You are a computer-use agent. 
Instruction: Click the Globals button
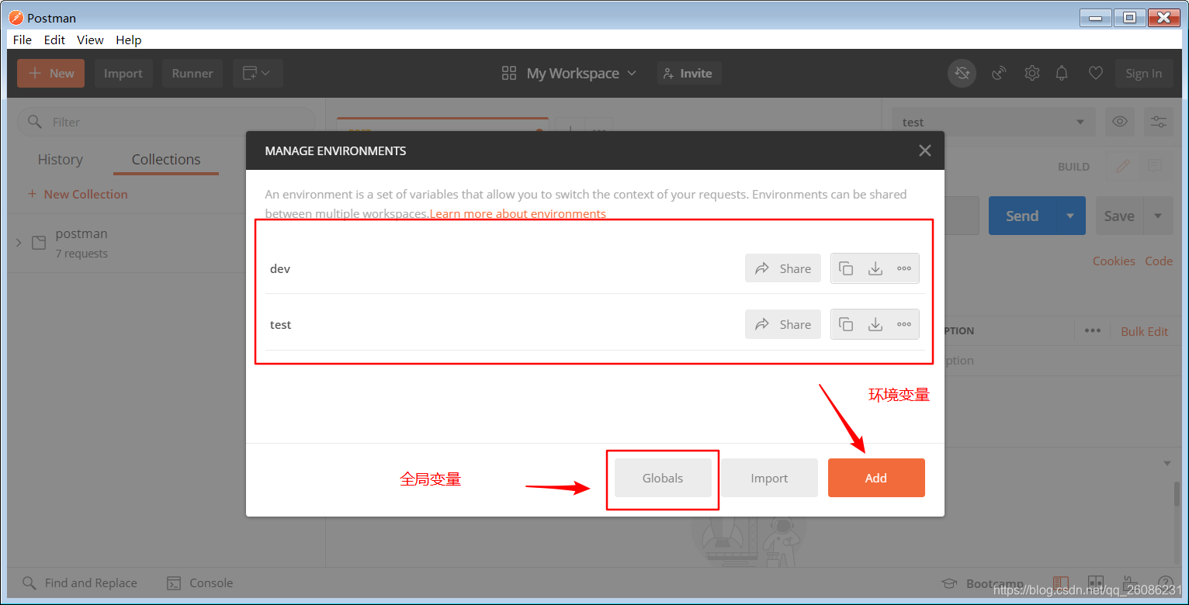(x=663, y=478)
